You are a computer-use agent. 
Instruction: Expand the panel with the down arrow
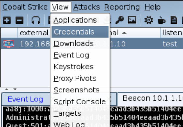coord(15,89)
